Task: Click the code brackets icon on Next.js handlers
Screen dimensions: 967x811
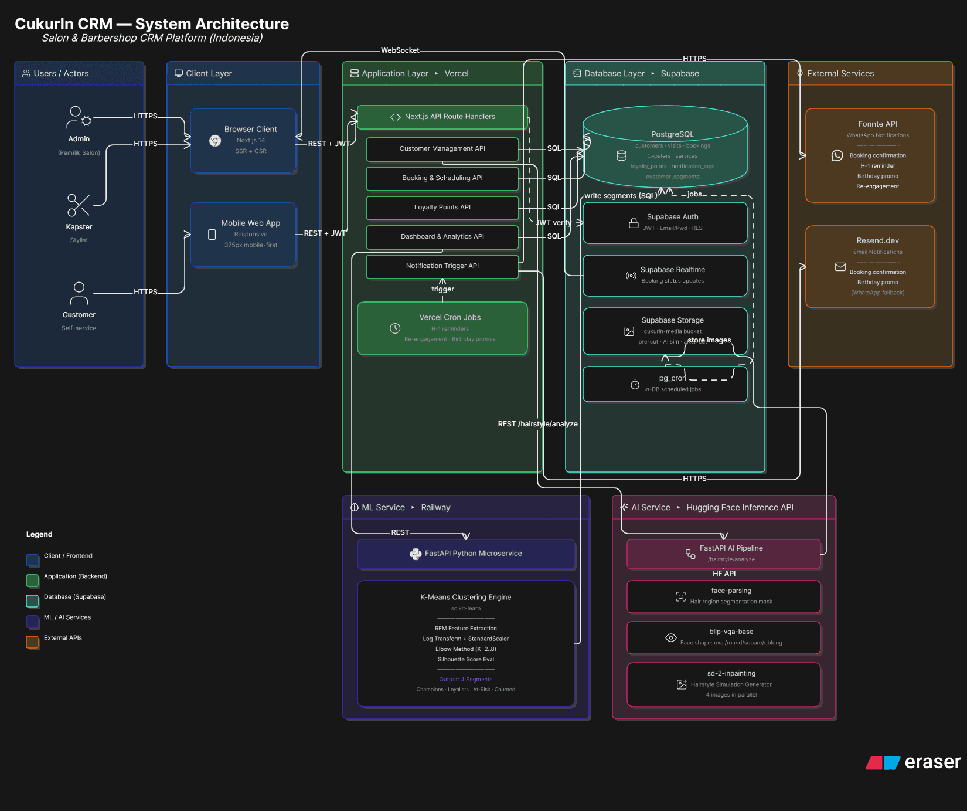Action: tap(396, 117)
